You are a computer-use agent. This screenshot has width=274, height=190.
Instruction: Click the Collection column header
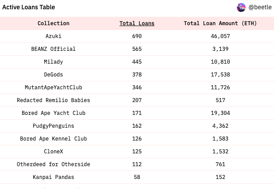pyautogui.click(x=54, y=23)
